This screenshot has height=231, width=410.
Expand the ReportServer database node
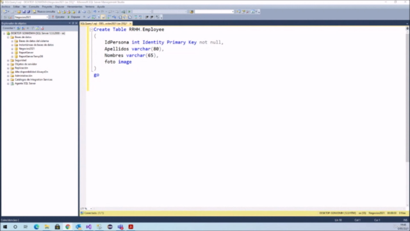point(12,53)
